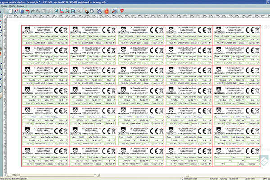
Task: Select the paintbrush tool icon
Action: click(86, 11)
